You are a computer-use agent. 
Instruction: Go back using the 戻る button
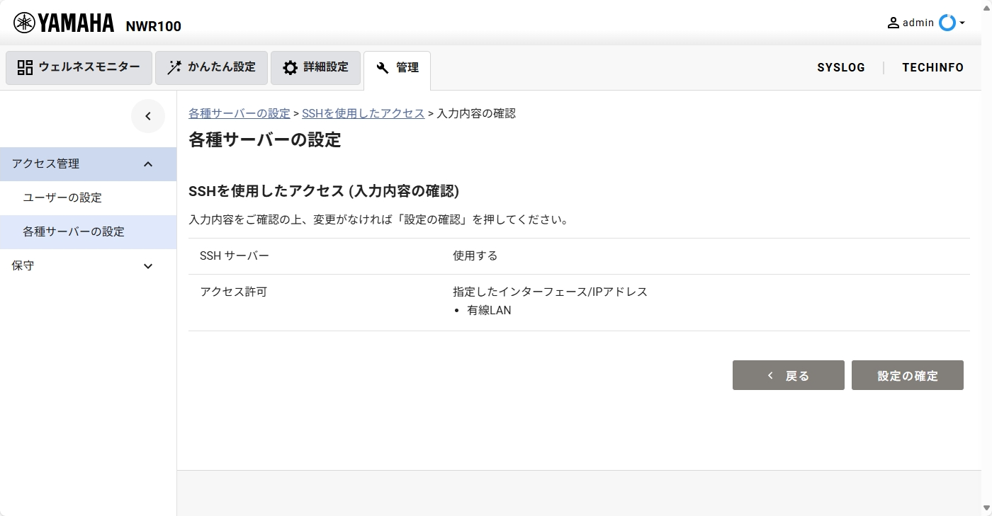pyautogui.click(x=788, y=375)
